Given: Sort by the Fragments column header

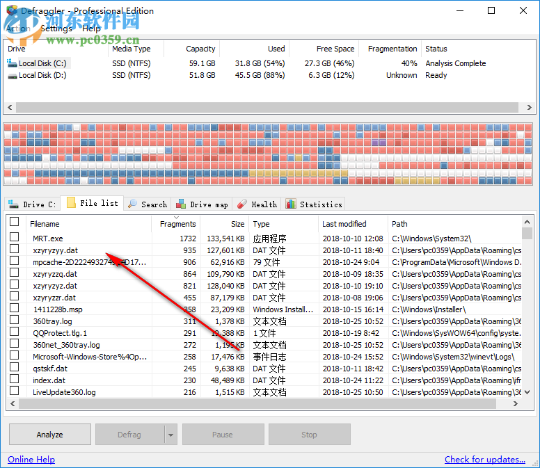Looking at the screenshot, I should (177, 224).
